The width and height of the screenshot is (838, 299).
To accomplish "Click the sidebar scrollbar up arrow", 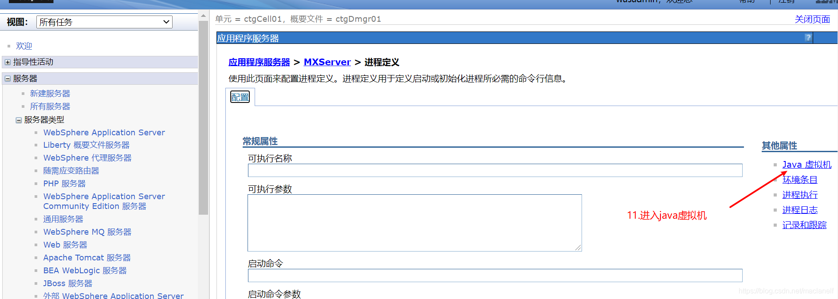I will [203, 16].
